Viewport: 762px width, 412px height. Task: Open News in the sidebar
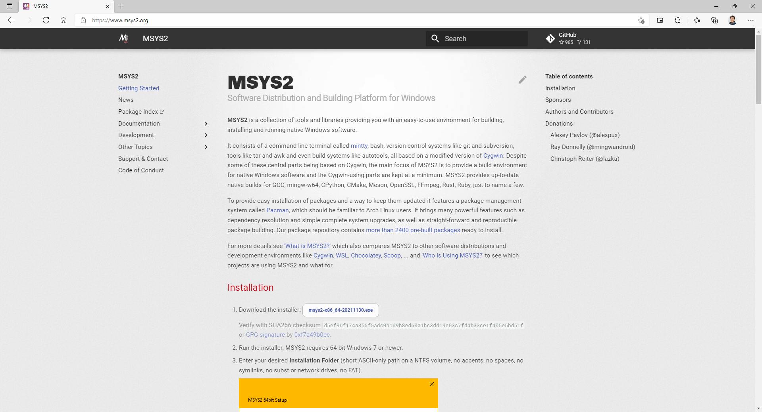click(x=126, y=100)
